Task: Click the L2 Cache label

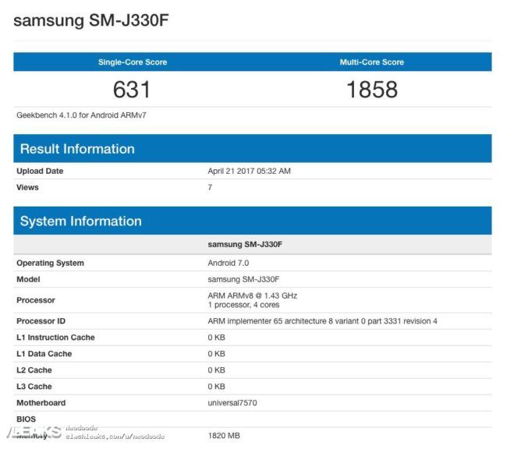Action: click(34, 370)
